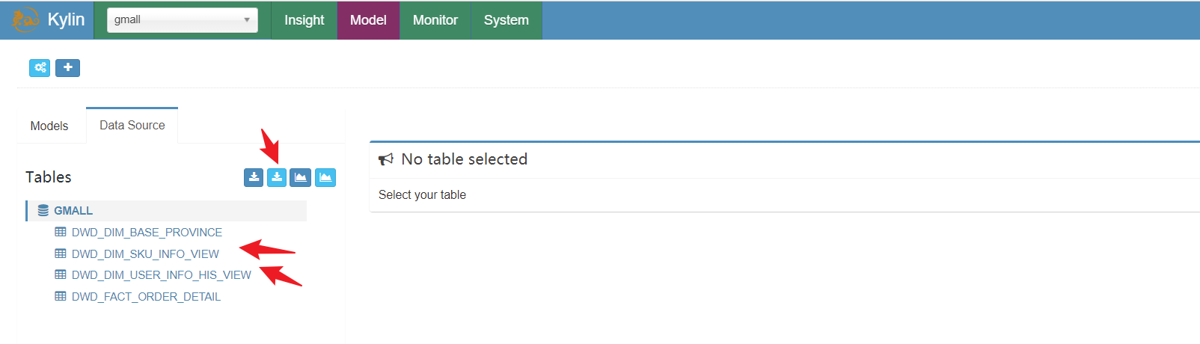Image resolution: width=1200 pixels, height=344 pixels.
Task: Click the Kylin logo icon
Action: (x=25, y=19)
